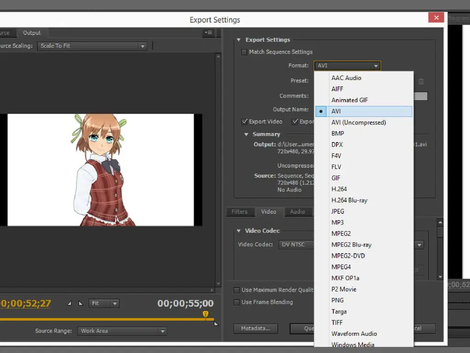This screenshot has height=353, width=470.
Task: Toggle the Export Audio checkbox
Action: click(295, 121)
